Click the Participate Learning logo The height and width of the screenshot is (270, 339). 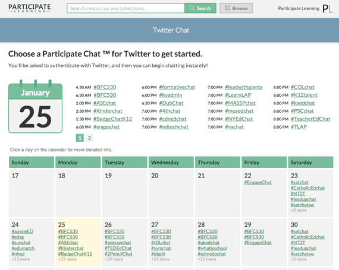point(29,8)
